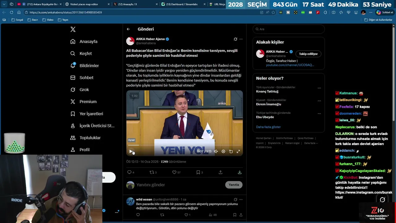
Task: Open the Kıvanç Tatlıtuğ trend
Action: point(267,92)
